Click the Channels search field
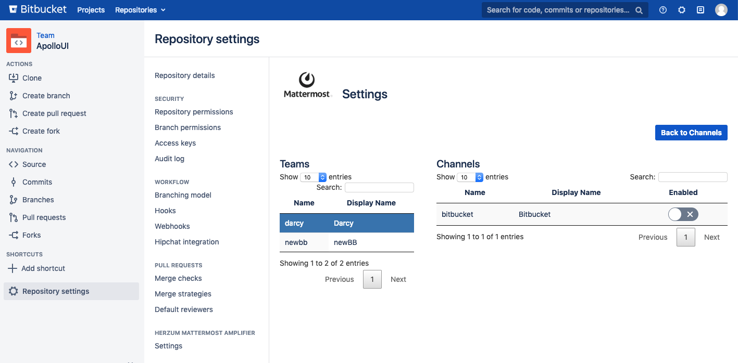 coord(692,177)
